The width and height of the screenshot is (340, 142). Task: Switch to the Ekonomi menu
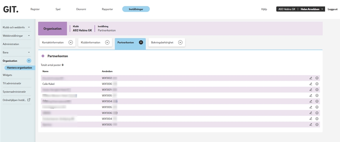tap(81, 9)
